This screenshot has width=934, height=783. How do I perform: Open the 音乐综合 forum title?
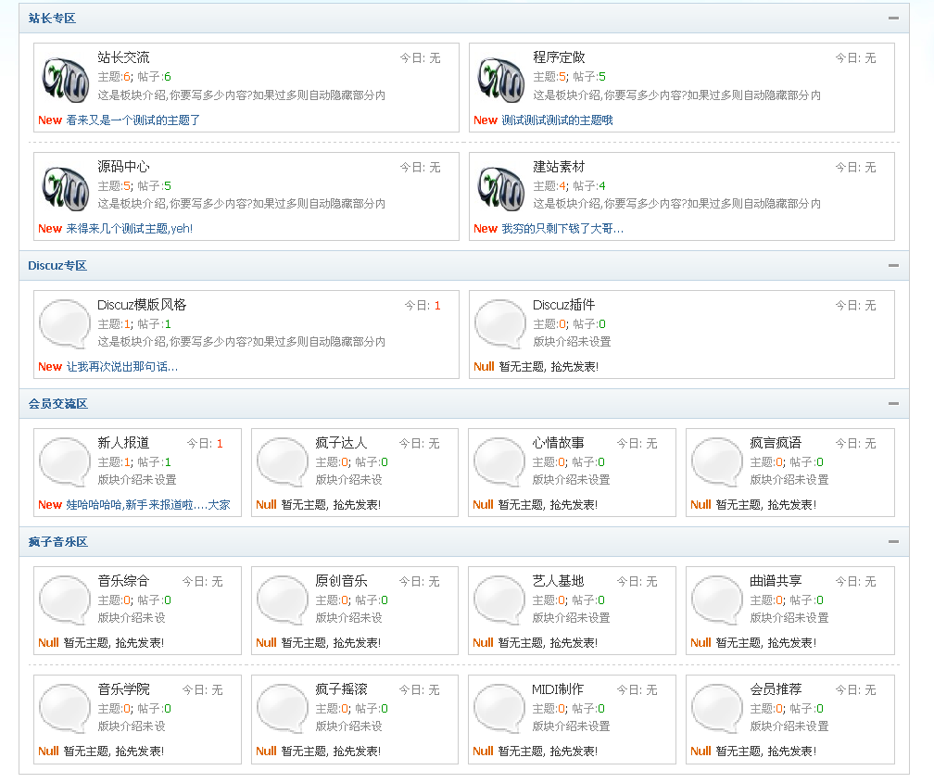click(x=123, y=581)
